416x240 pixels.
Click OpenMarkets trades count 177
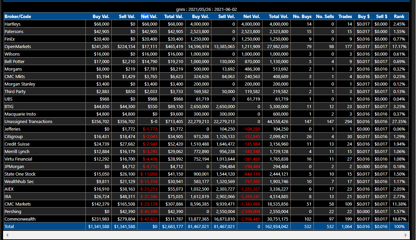pyautogui.click(x=348, y=46)
